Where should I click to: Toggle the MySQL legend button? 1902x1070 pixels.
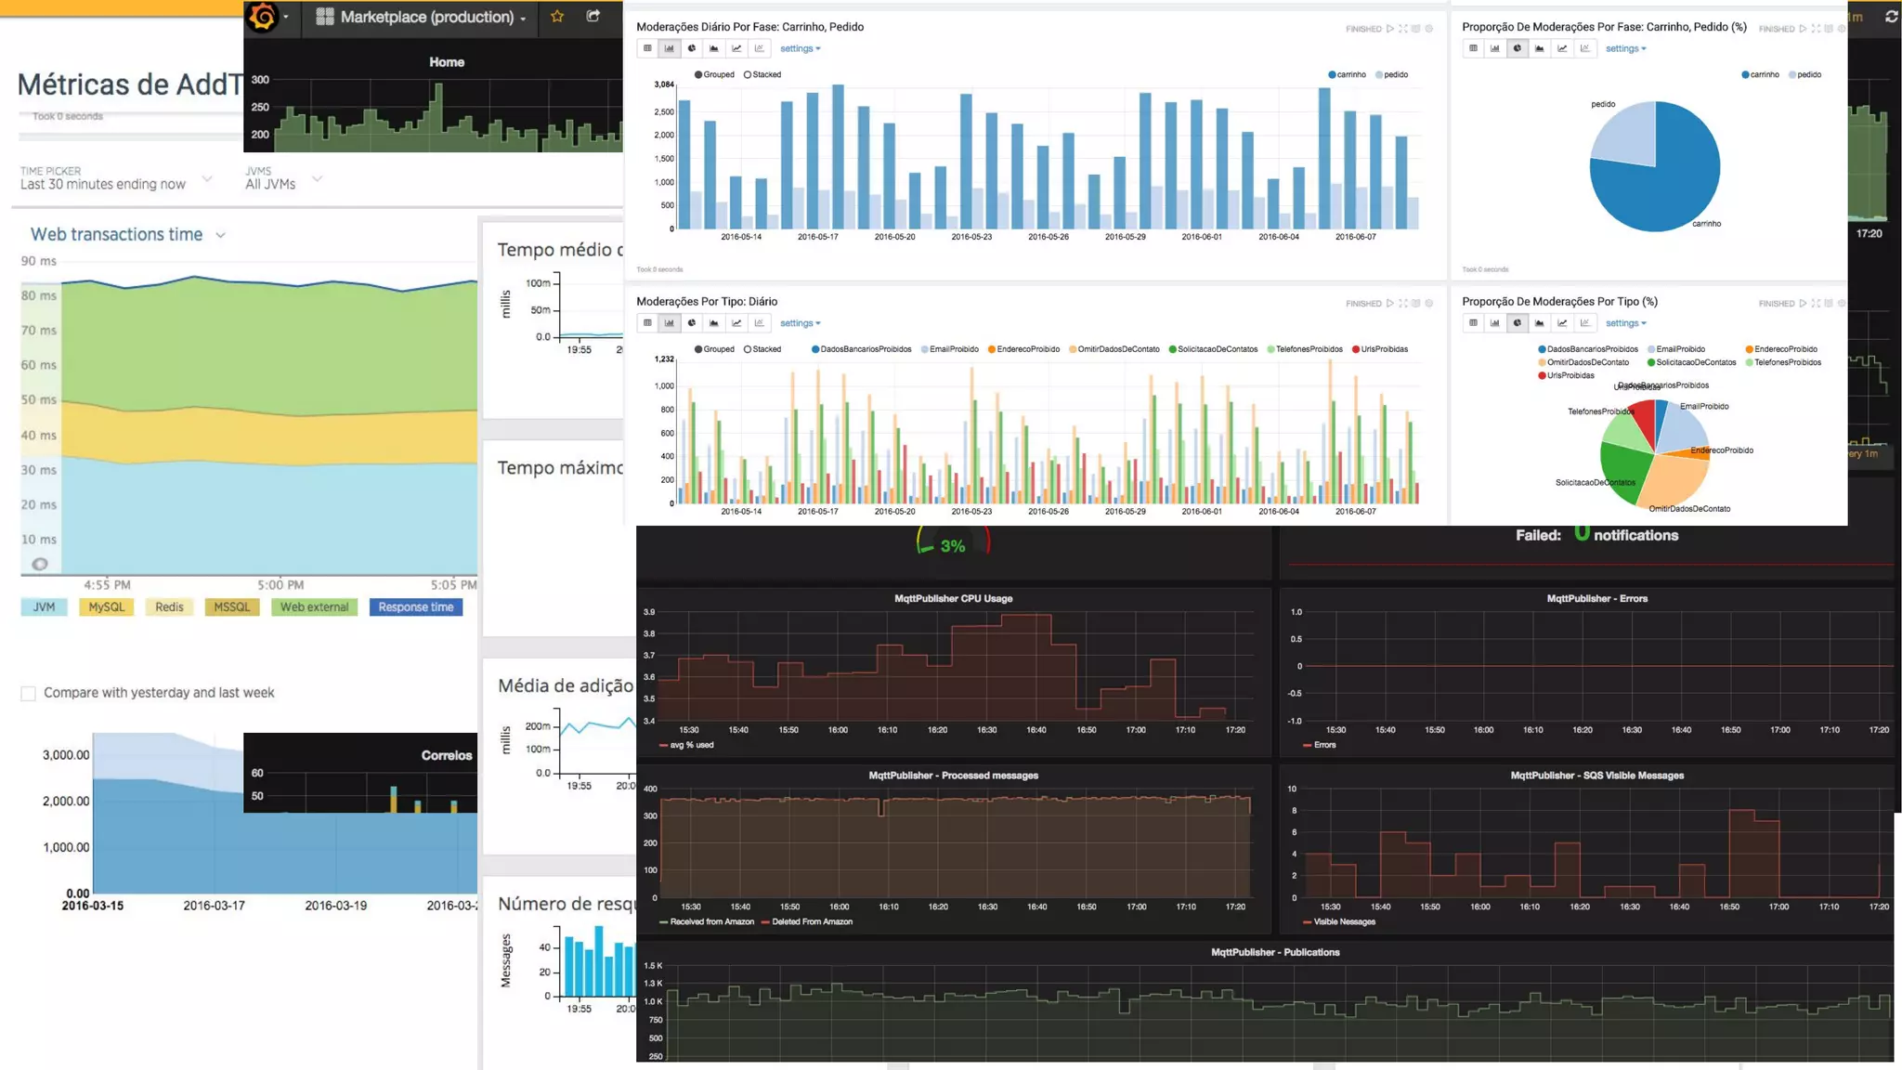[x=106, y=607]
